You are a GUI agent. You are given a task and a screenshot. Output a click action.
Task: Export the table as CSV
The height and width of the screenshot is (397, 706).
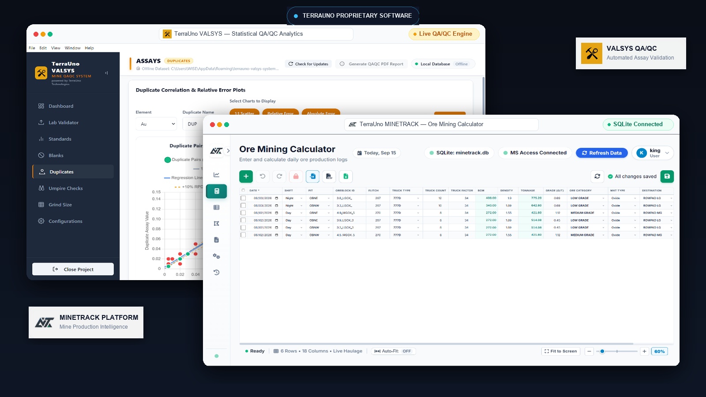[329, 176]
